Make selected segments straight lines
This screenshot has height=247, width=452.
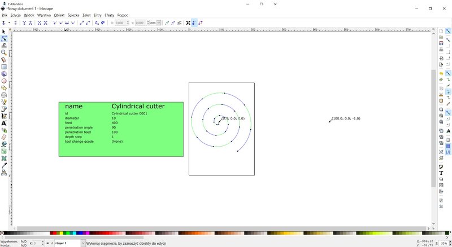(x=82, y=23)
